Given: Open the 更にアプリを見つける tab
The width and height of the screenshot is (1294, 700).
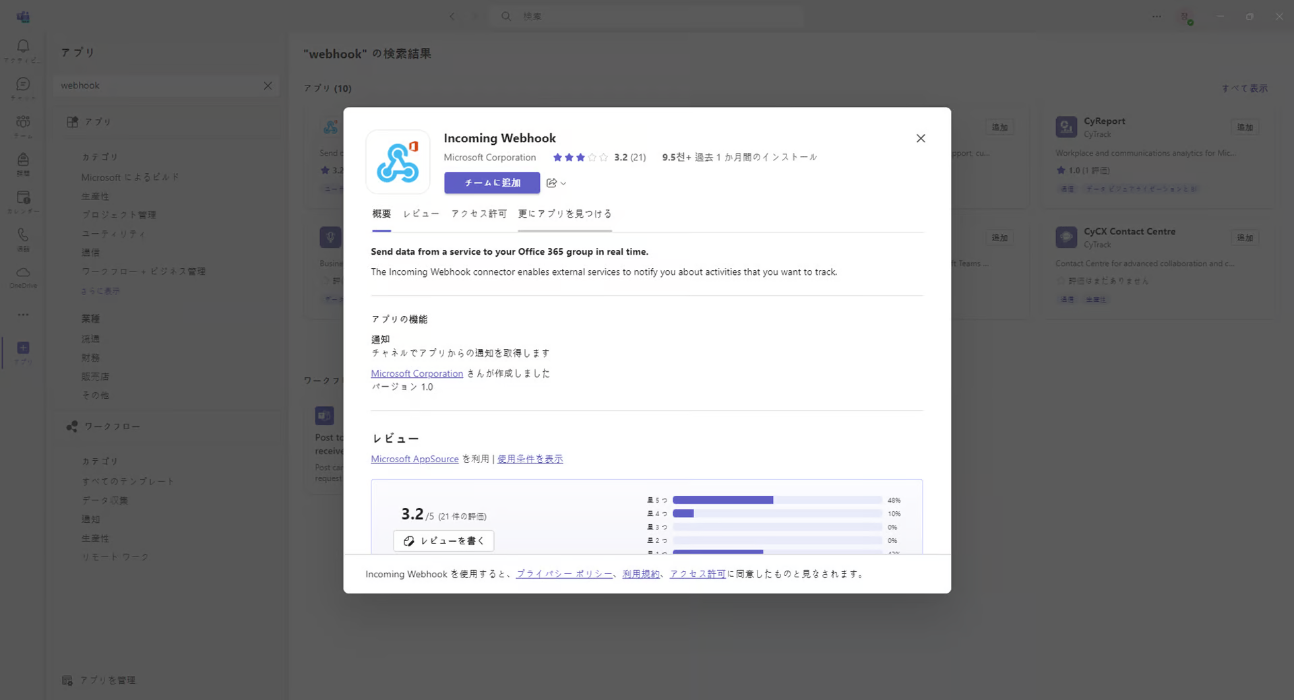Looking at the screenshot, I should [565, 214].
